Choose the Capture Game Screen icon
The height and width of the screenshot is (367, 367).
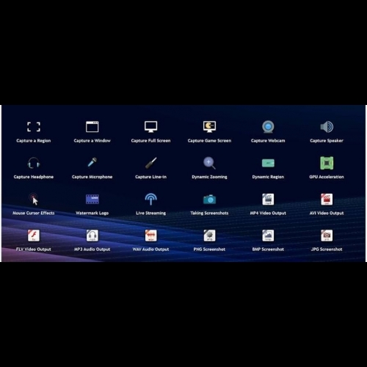click(x=209, y=127)
